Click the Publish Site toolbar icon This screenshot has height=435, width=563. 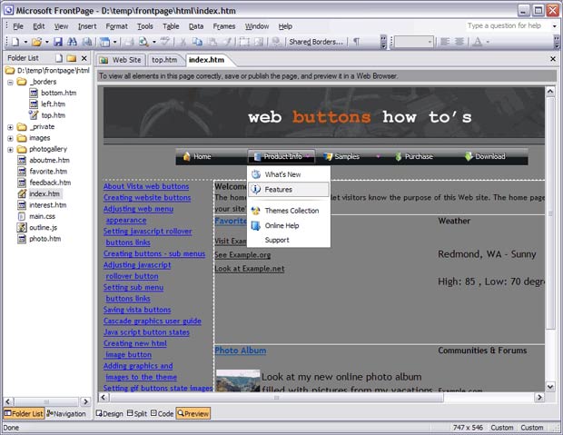pos(87,42)
